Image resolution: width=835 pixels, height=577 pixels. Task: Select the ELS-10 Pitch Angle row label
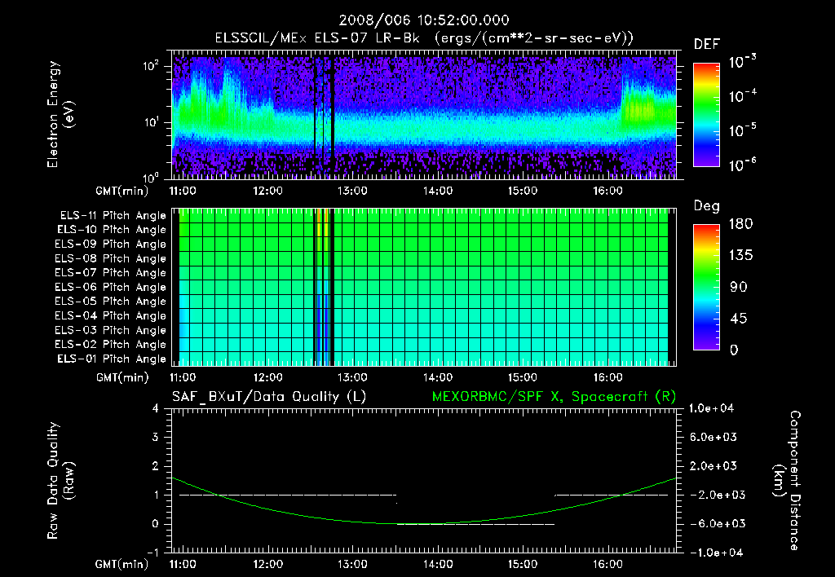point(112,230)
